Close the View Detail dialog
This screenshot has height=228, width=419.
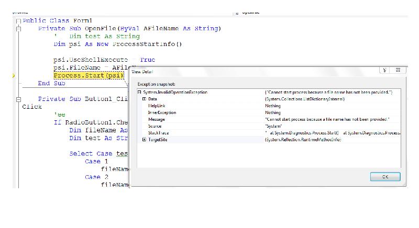pos(398,70)
